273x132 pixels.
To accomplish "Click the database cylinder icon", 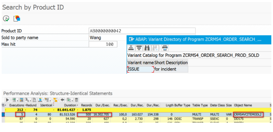I will [x=76, y=100].
